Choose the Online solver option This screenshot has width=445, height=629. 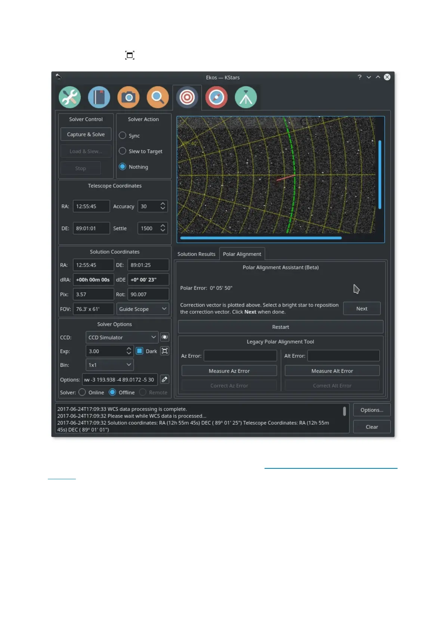(83, 393)
